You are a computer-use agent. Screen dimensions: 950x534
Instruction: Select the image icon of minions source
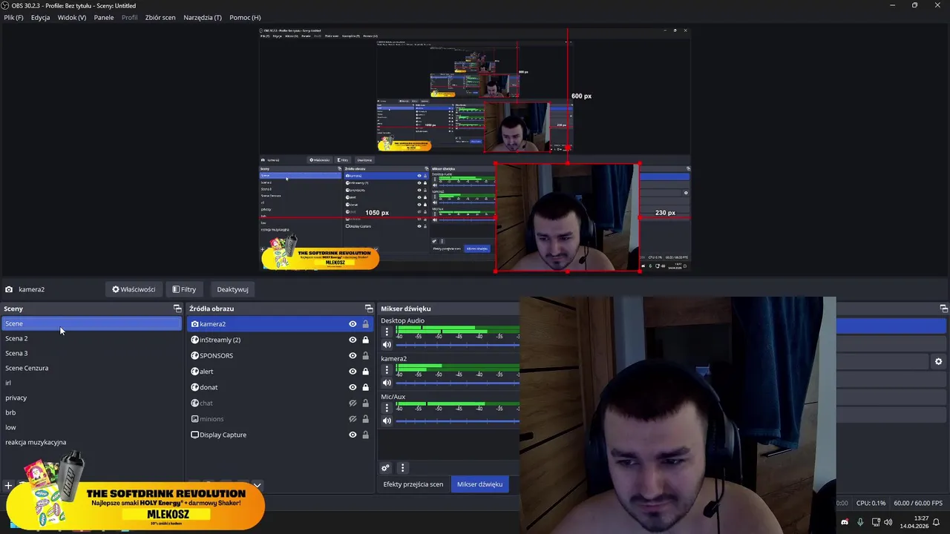pos(194,419)
